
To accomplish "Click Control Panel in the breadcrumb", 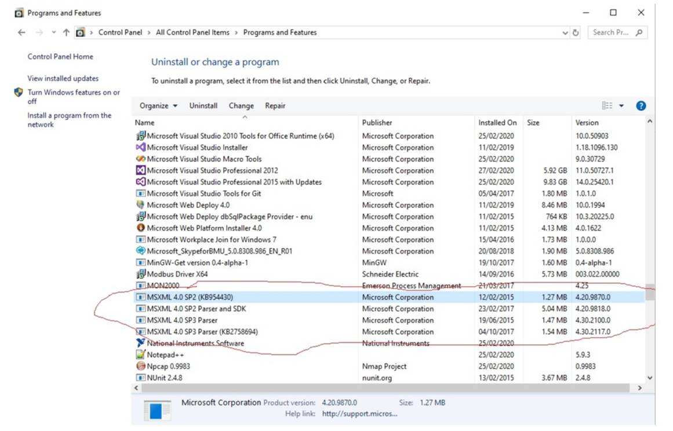I will pyautogui.click(x=120, y=32).
